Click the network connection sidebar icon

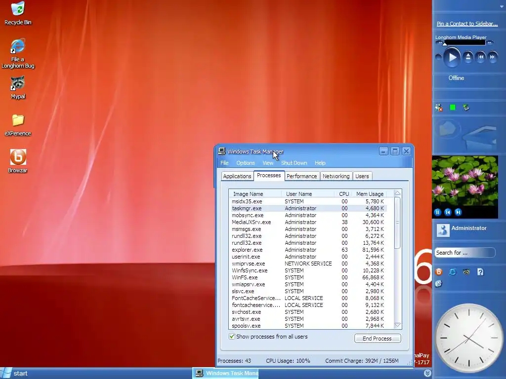466,107
